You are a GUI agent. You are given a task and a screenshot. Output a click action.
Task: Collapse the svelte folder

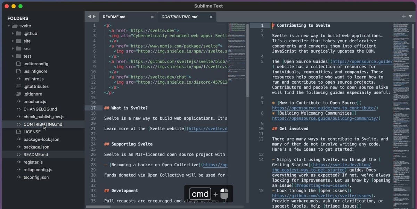click(8, 26)
